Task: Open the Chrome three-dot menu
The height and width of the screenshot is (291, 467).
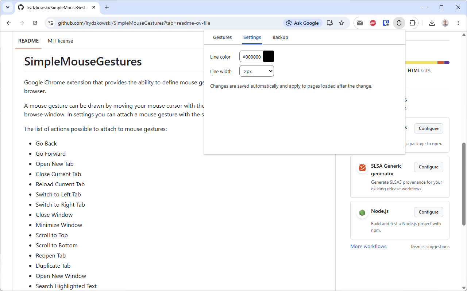Action: pos(458,23)
